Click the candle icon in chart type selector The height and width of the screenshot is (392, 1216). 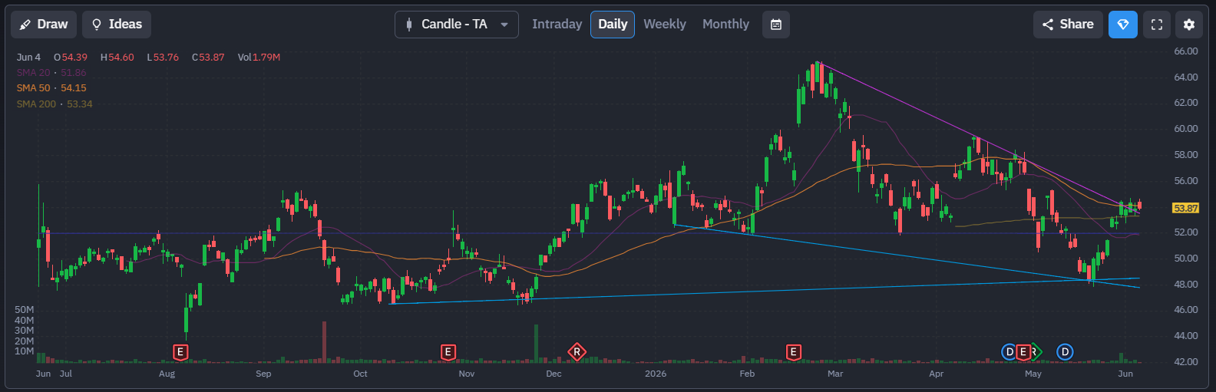click(409, 25)
